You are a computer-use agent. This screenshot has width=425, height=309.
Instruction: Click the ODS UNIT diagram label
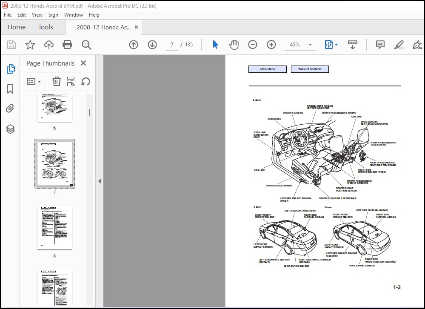(357, 117)
